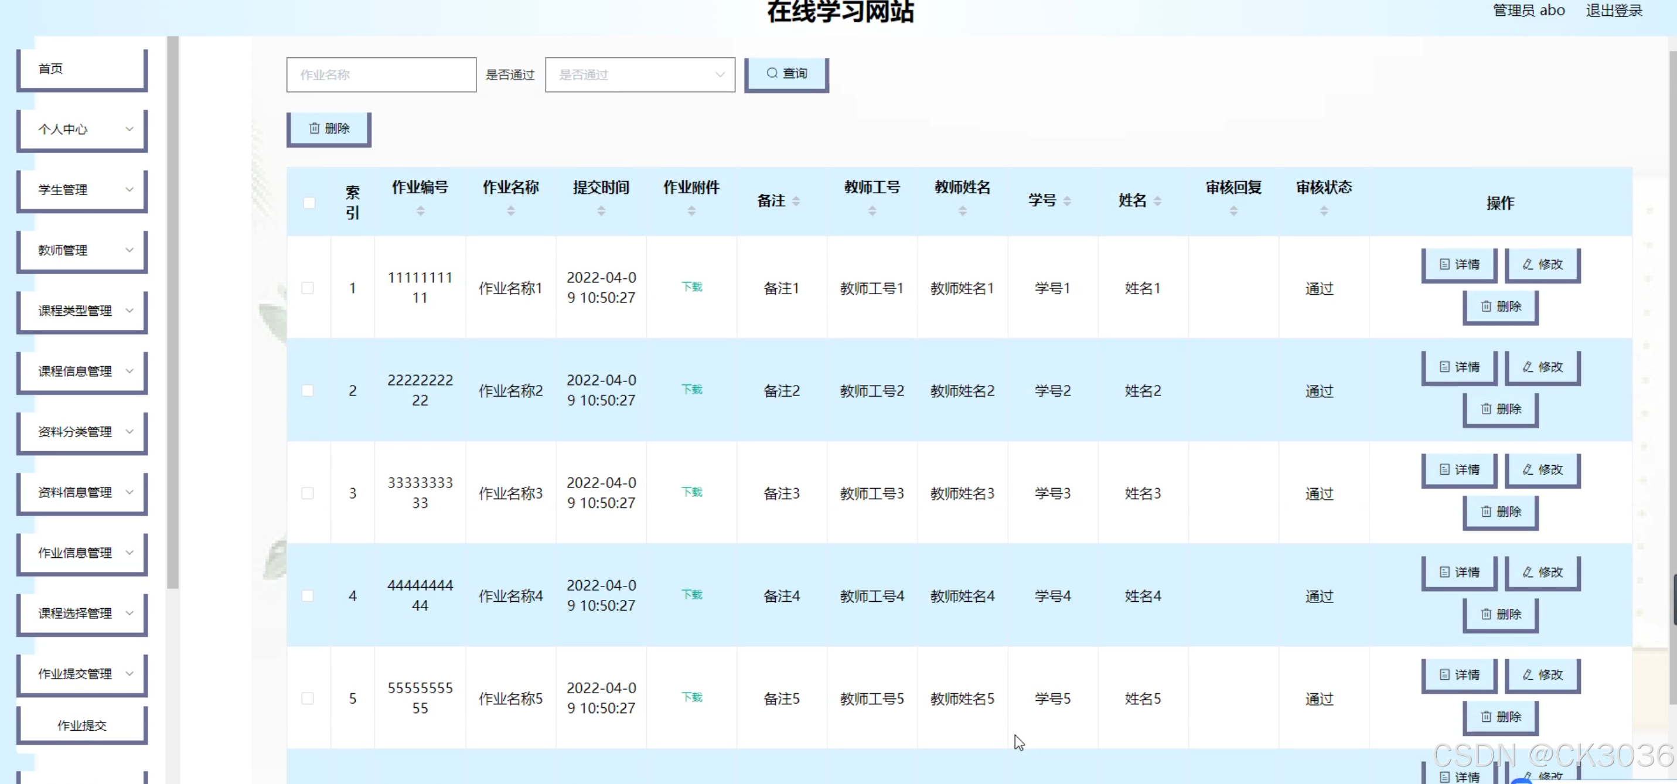Download attachment for row 5
This screenshot has width=1677, height=784.
691,697
